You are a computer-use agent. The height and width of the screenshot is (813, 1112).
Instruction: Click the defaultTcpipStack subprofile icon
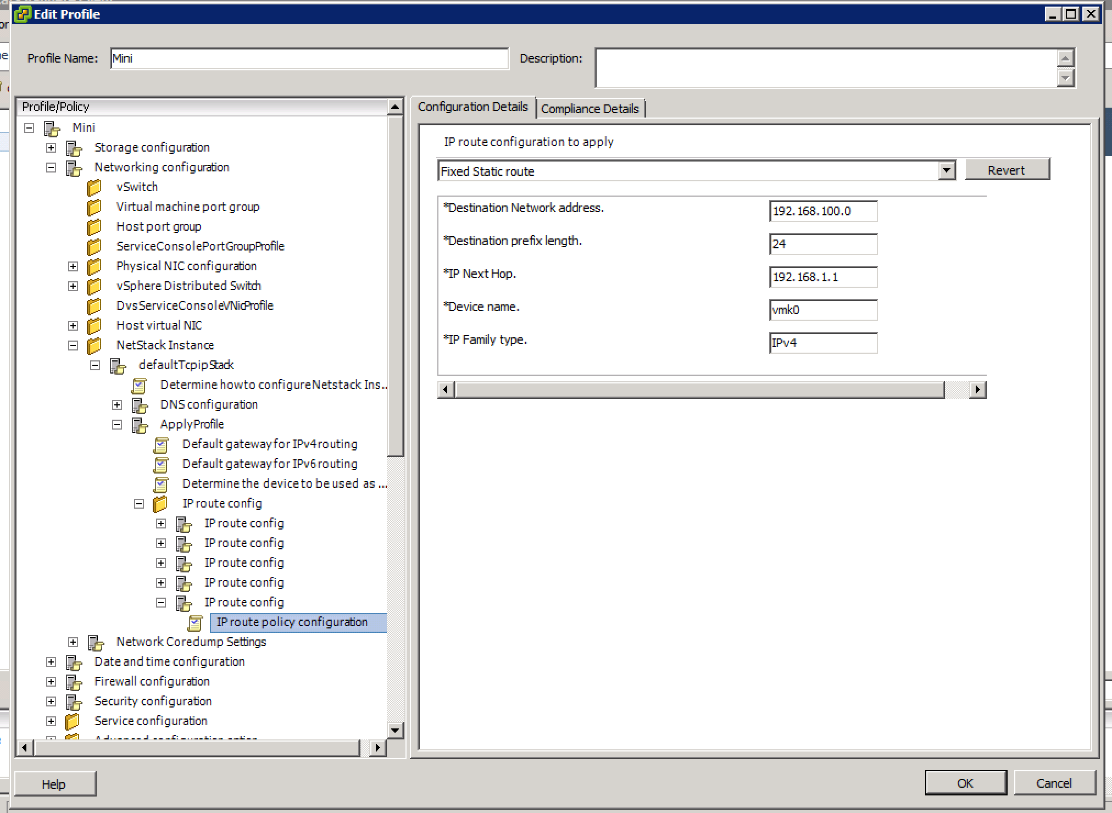point(117,365)
